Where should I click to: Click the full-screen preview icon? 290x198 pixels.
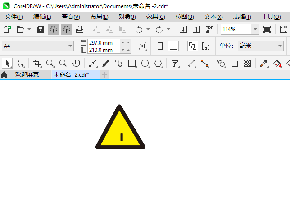click(x=267, y=29)
